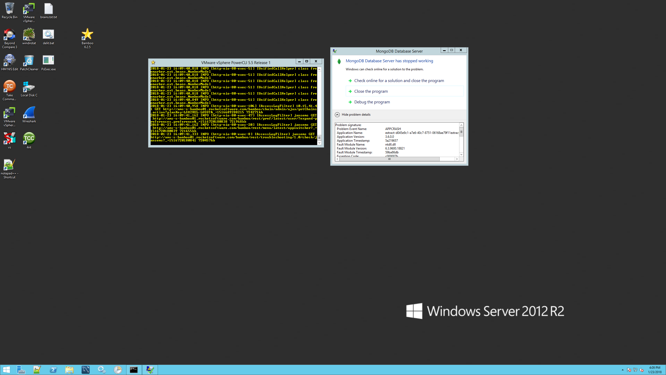Screen dimensions: 666x375
Task: Click the '59ba86db' fault module timestamp value
Action: click(x=392, y=152)
